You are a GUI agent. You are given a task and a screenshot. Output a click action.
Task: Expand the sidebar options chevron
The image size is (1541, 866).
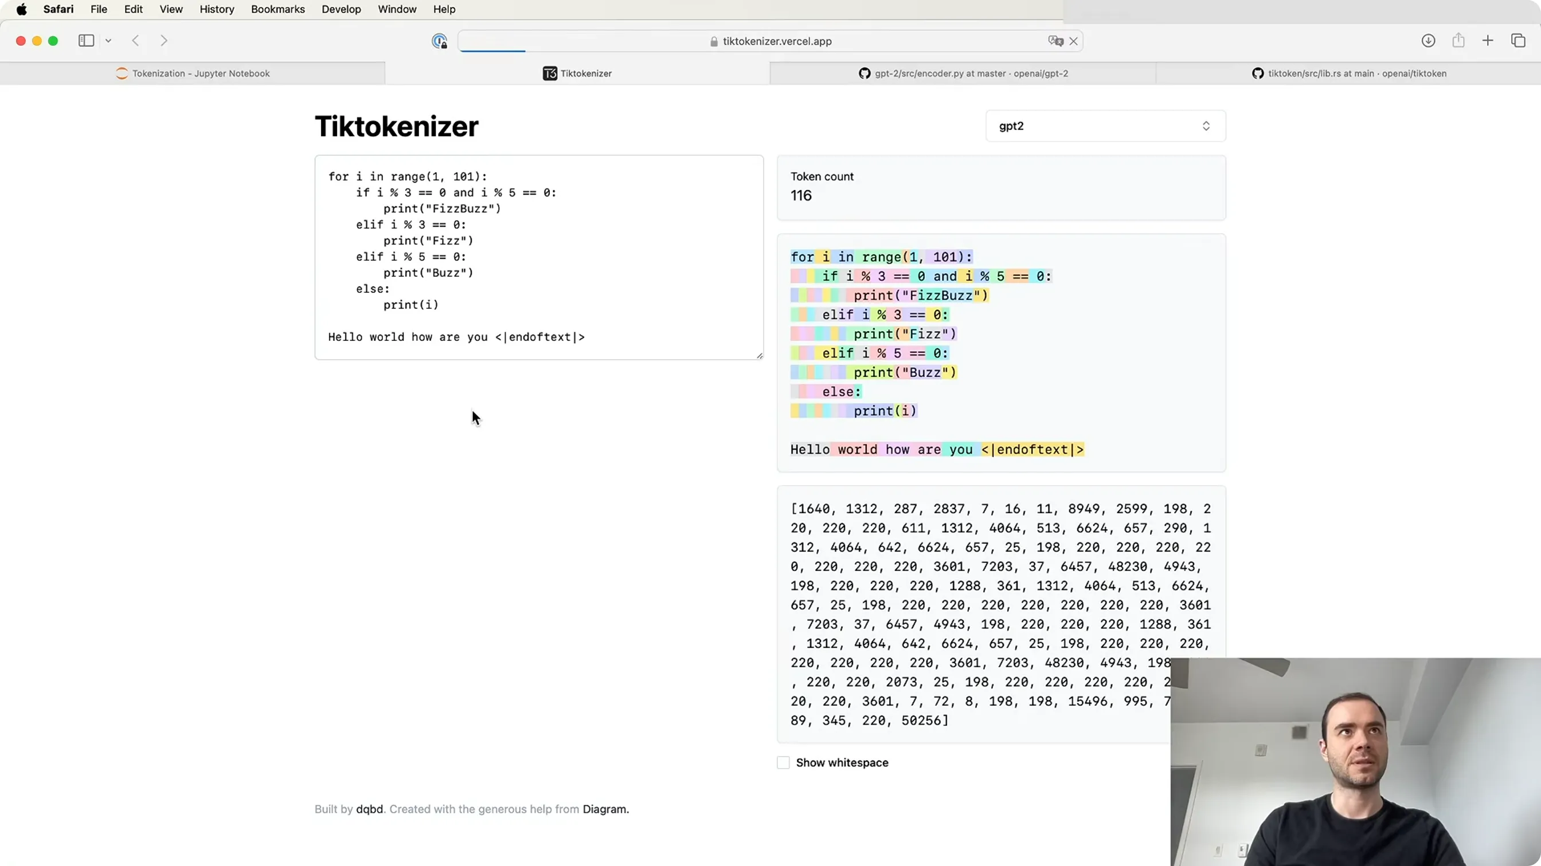click(108, 41)
